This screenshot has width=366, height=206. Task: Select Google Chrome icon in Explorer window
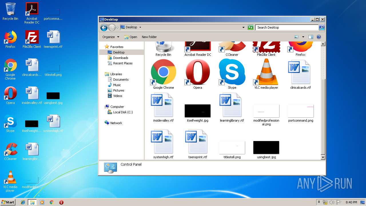pyautogui.click(x=163, y=74)
